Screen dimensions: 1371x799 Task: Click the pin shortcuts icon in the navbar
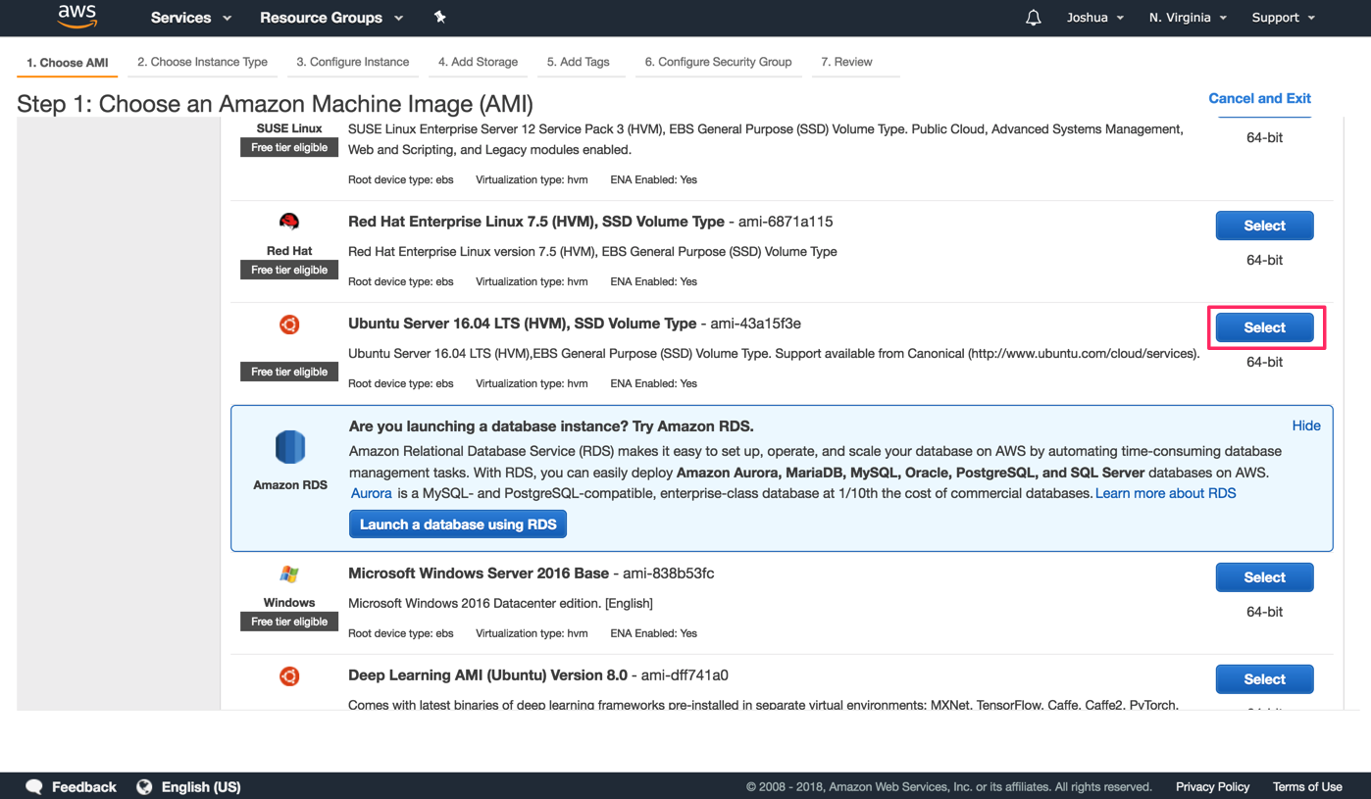pyautogui.click(x=439, y=18)
